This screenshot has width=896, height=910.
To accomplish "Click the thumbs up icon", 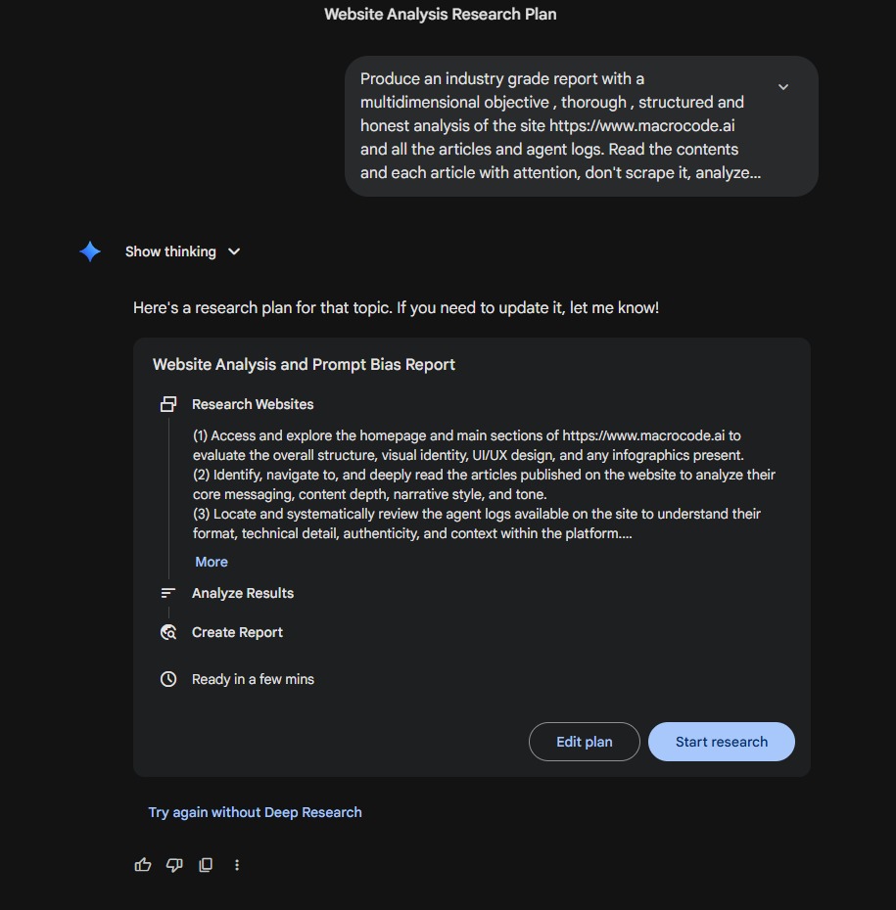I will point(143,865).
